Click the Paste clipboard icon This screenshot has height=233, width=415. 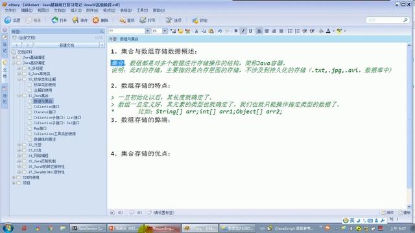pos(211,31)
